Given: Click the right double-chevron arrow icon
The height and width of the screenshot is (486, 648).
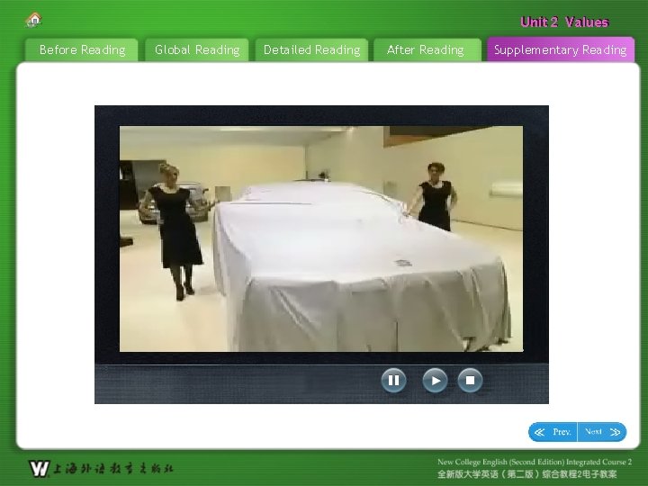Looking at the screenshot, I should tap(615, 432).
